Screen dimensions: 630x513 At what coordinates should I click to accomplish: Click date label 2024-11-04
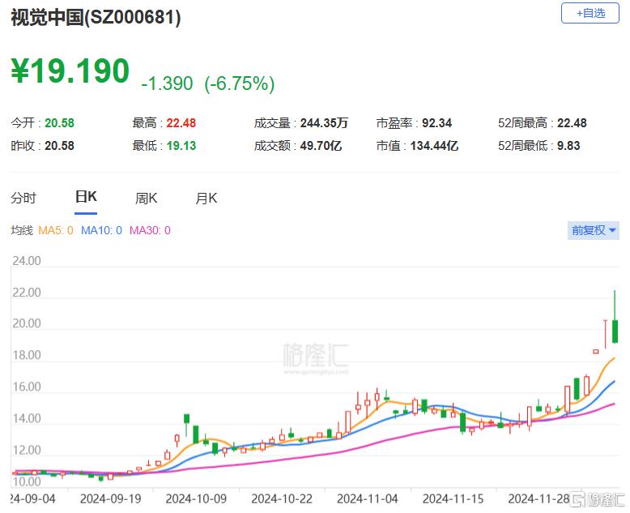coord(368,499)
